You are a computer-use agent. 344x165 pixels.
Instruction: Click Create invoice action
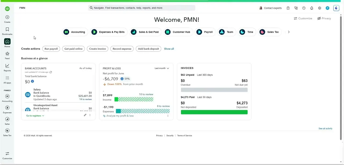[98, 49]
